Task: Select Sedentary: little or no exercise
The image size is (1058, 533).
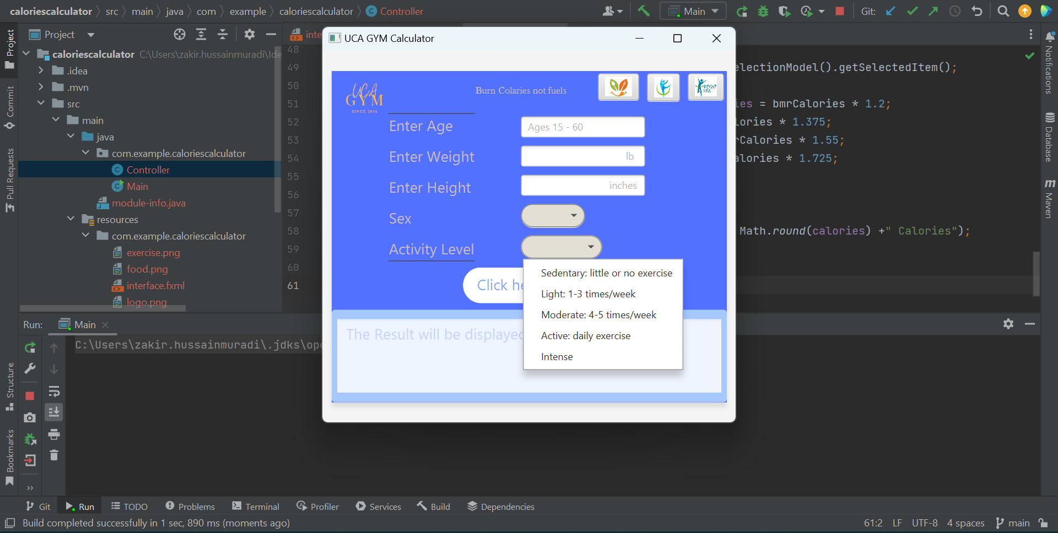Action: click(603, 273)
